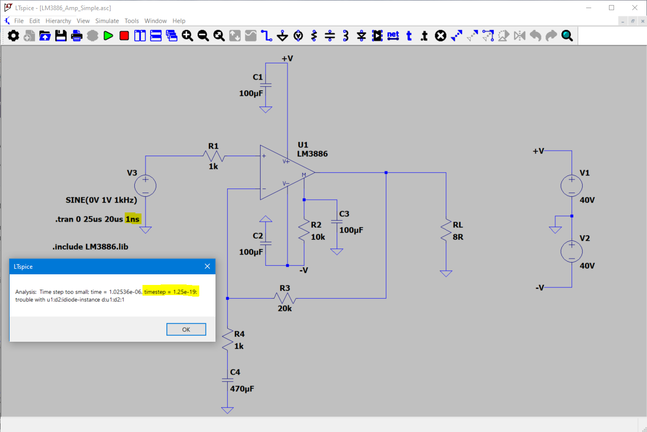Halt the simulation with the red stop icon
The height and width of the screenshot is (432, 647).
[124, 35]
